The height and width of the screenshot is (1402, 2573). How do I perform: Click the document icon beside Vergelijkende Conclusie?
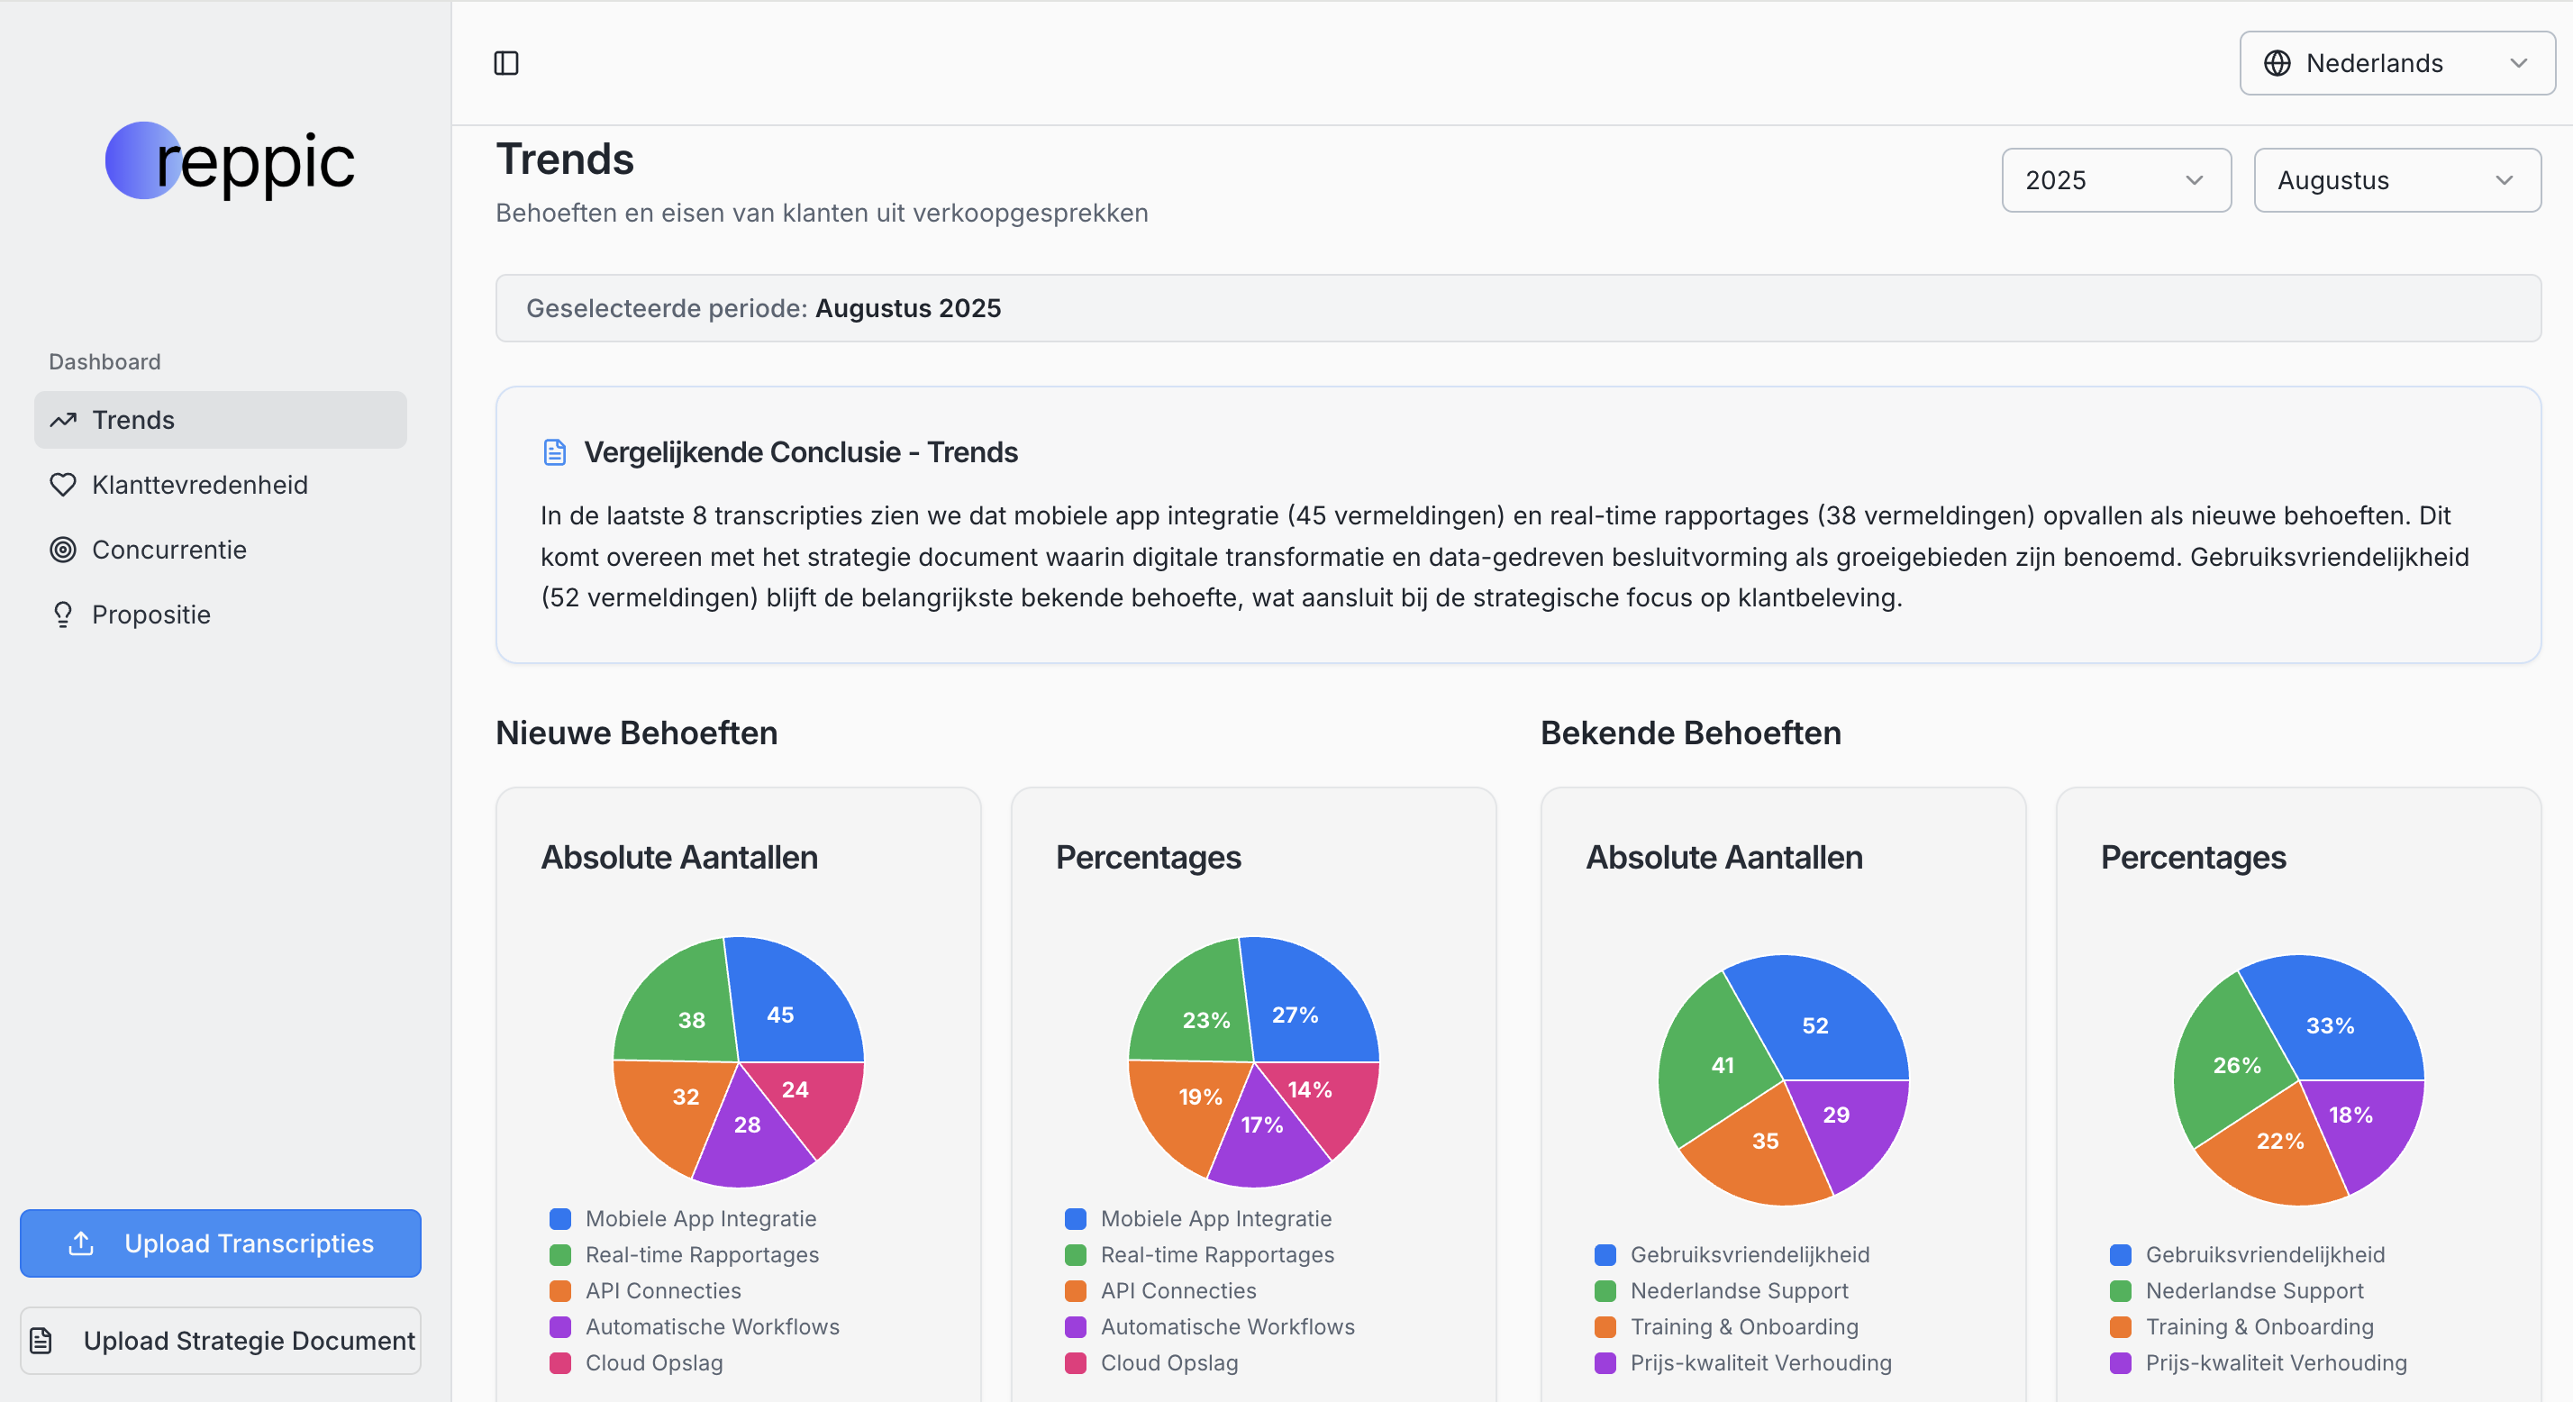point(554,451)
